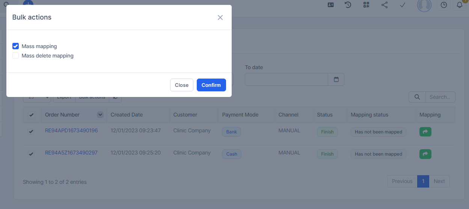Click the checkmark icon in header

click(x=403, y=5)
